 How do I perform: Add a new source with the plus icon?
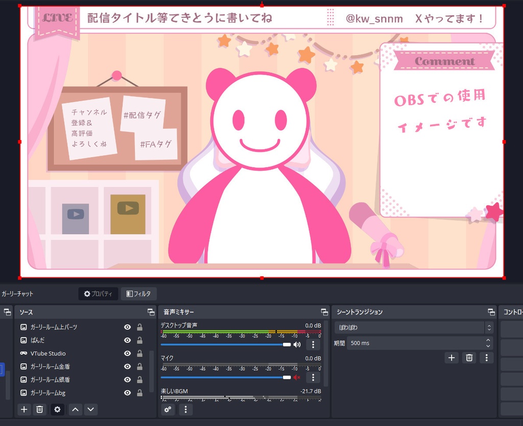click(23, 409)
